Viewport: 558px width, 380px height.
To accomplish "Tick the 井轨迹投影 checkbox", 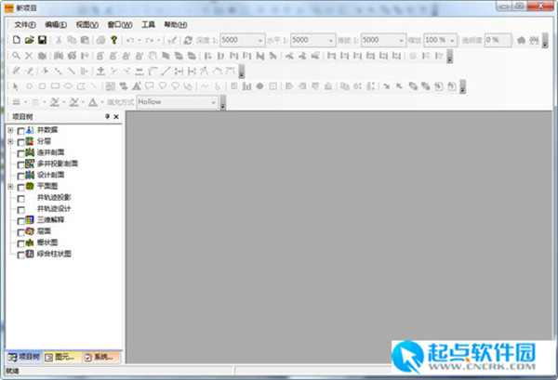I will (21, 199).
